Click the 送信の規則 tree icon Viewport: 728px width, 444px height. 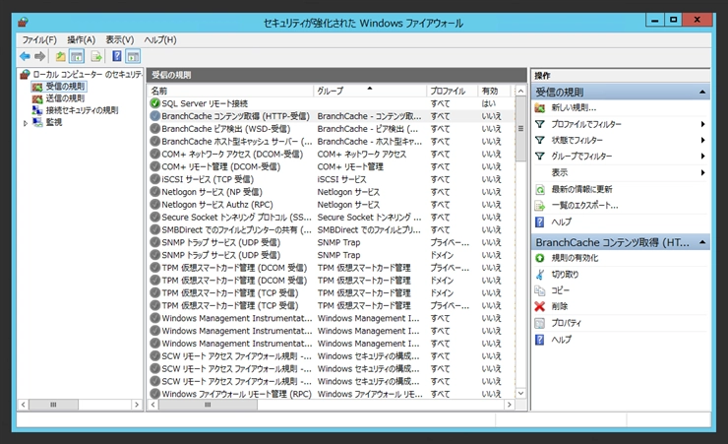coord(37,98)
